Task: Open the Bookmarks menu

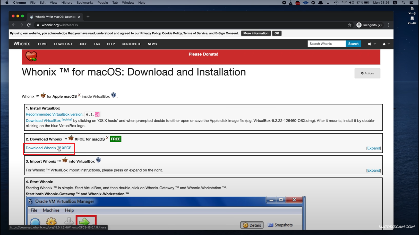Action: click(x=85, y=3)
